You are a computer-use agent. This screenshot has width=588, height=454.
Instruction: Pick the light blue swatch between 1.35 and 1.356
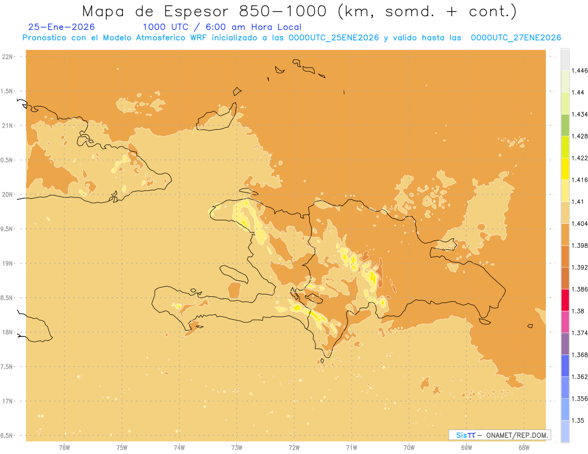tap(565, 409)
